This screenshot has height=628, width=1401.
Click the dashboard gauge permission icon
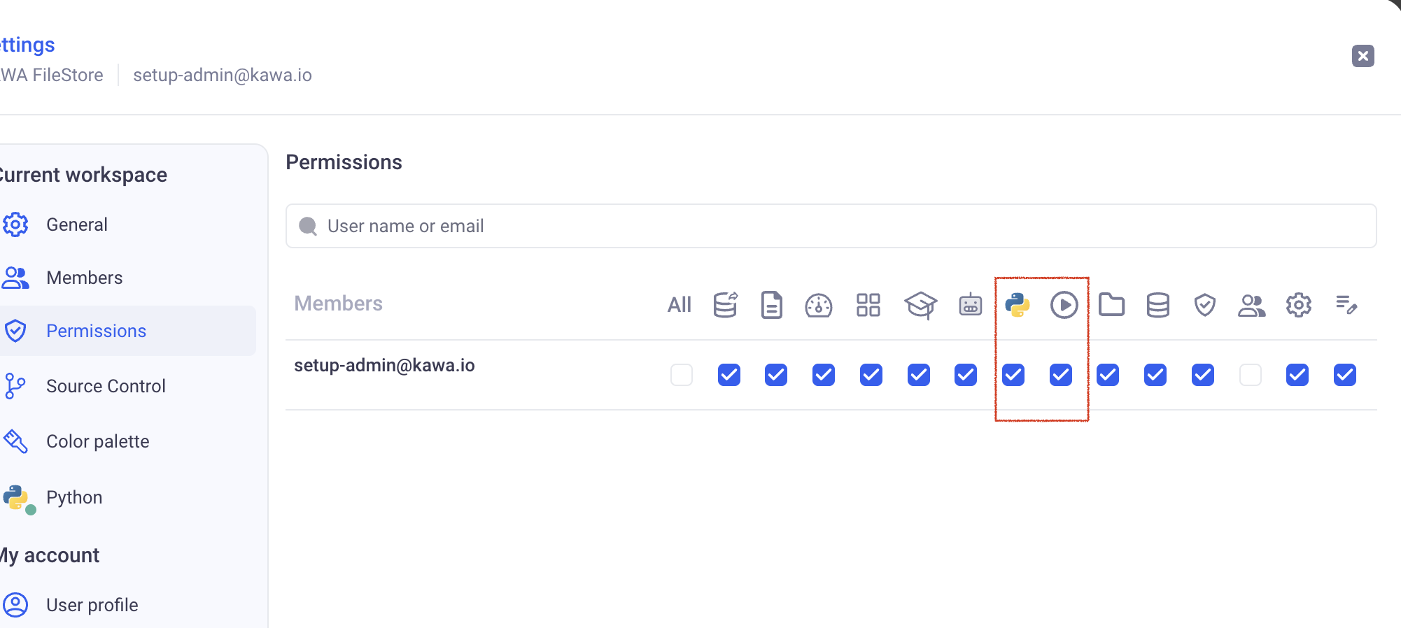coord(818,305)
